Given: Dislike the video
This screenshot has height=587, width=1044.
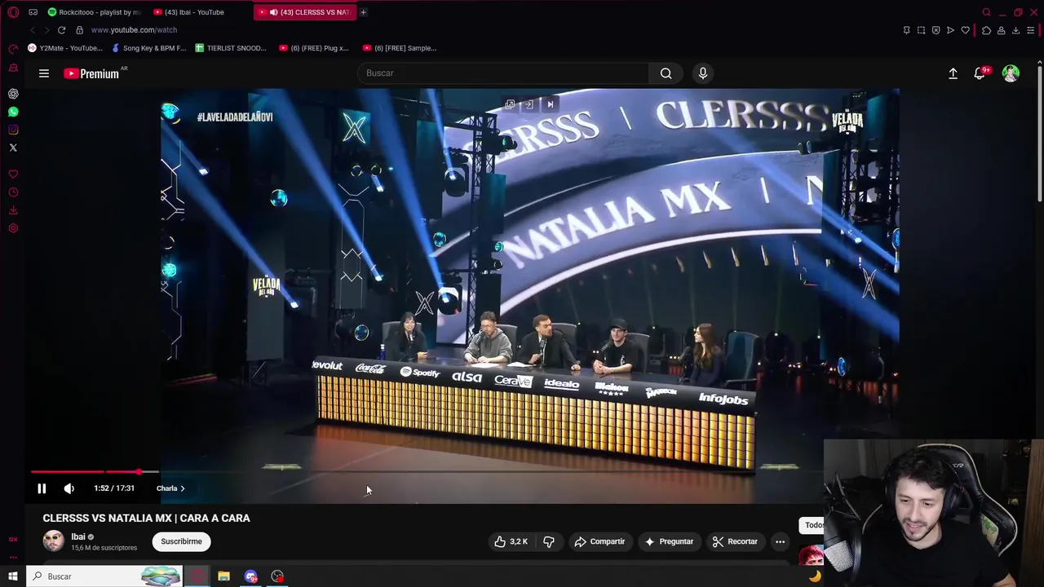Looking at the screenshot, I should coord(549,541).
